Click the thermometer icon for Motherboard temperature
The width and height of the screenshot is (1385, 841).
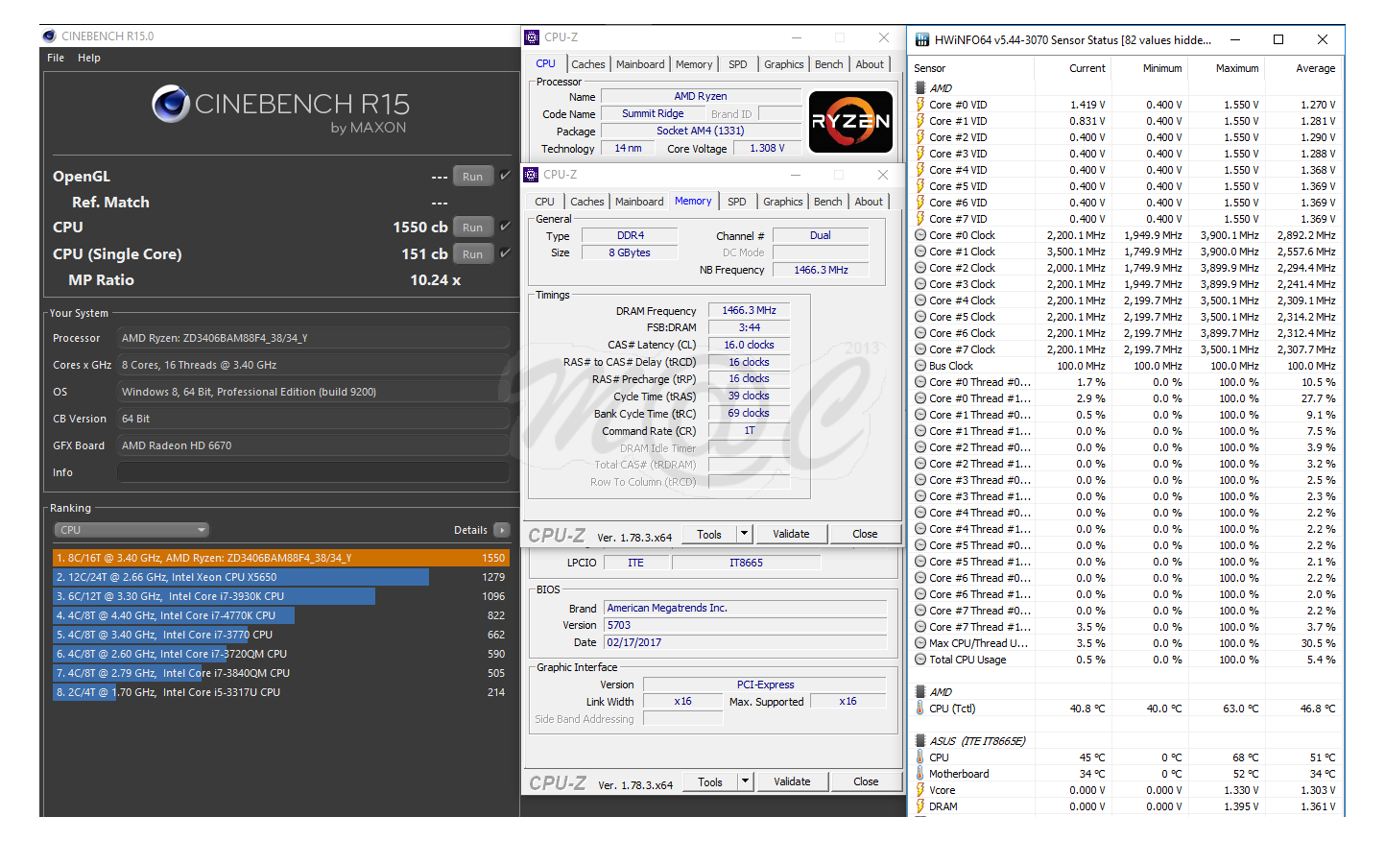point(920,774)
